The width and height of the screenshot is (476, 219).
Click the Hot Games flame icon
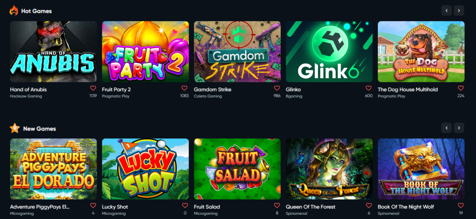pyautogui.click(x=14, y=11)
